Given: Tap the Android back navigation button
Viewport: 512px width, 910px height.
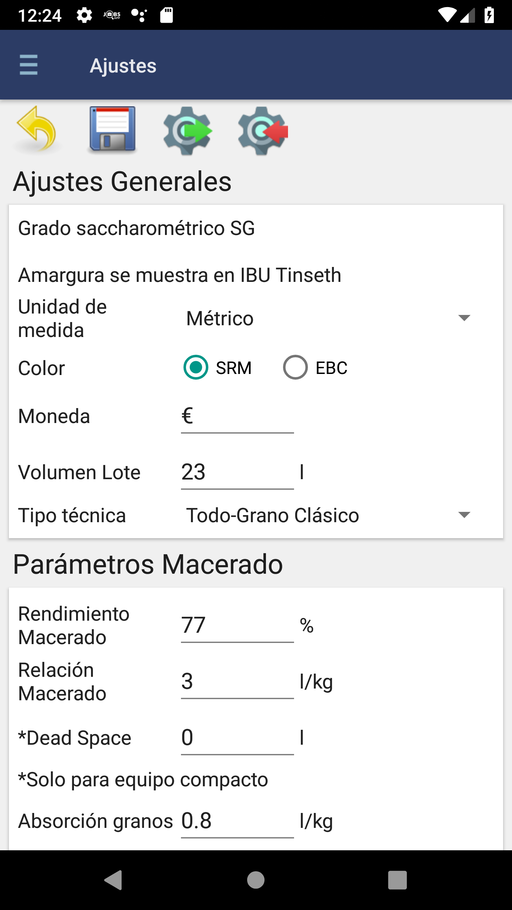Looking at the screenshot, I should pos(114,880).
